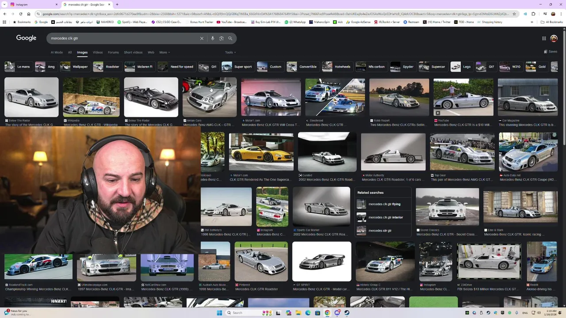Filter images by Lego chip

coord(461,67)
